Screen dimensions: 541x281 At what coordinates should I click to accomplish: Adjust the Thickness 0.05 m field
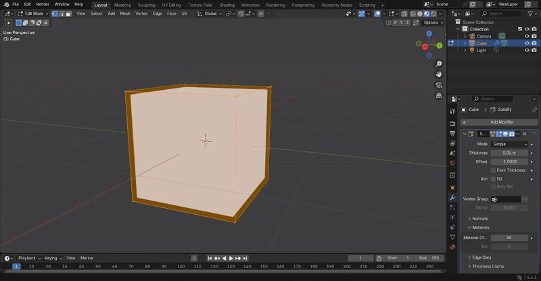coord(509,153)
